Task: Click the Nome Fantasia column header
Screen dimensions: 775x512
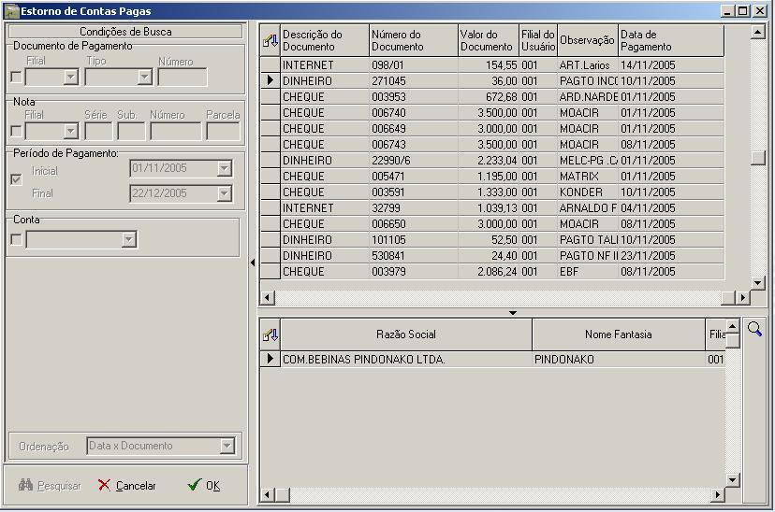Action: (619, 334)
